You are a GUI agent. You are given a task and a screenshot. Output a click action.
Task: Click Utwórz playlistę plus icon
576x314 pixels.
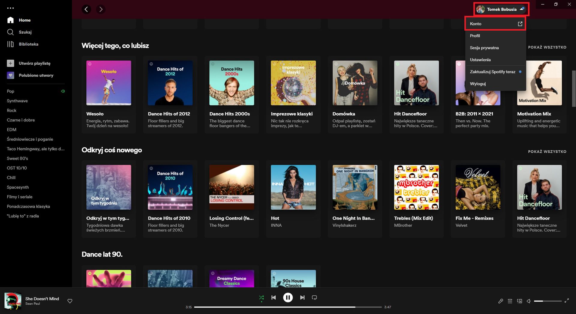[10, 63]
